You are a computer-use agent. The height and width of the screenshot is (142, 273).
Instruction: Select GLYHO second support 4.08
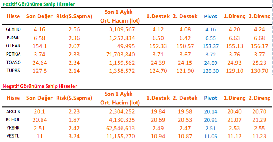point(185,29)
